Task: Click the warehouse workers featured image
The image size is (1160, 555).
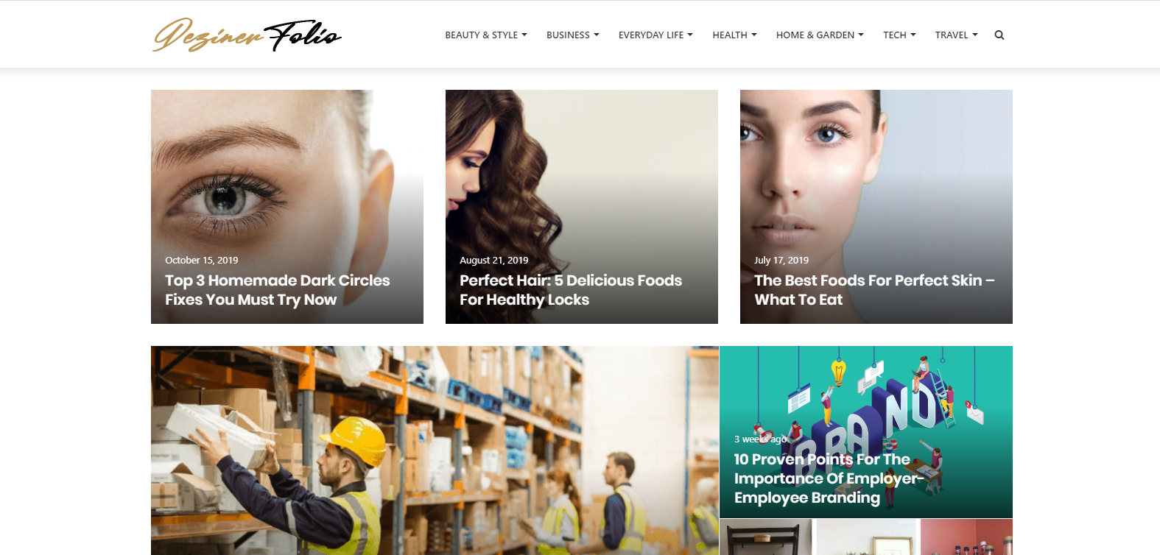Action: pos(435,450)
